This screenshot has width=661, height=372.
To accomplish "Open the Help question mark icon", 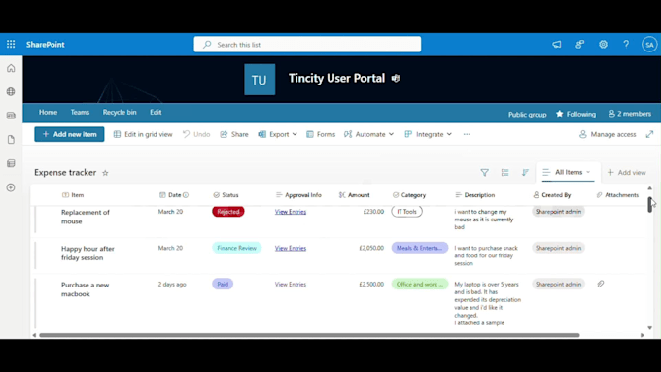I will click(626, 45).
